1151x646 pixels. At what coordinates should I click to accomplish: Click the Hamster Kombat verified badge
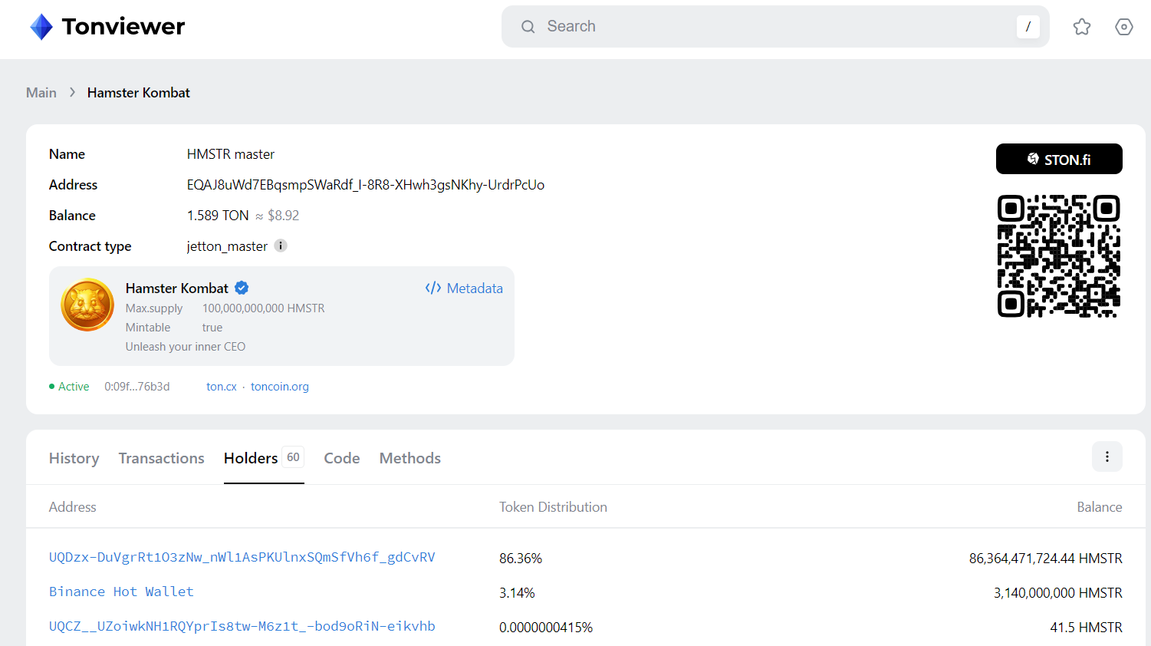coord(242,288)
